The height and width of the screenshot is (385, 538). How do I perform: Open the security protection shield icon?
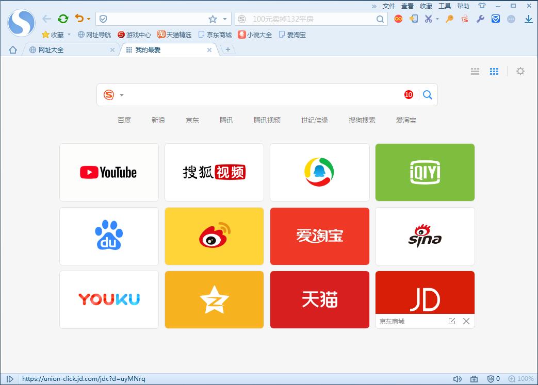pos(496,18)
